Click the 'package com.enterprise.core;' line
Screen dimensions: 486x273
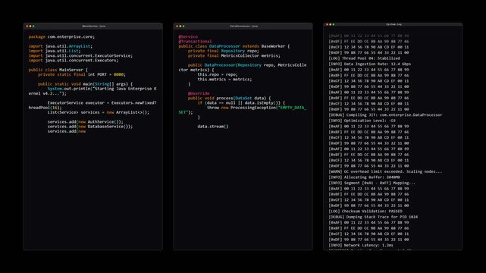coord(61,36)
